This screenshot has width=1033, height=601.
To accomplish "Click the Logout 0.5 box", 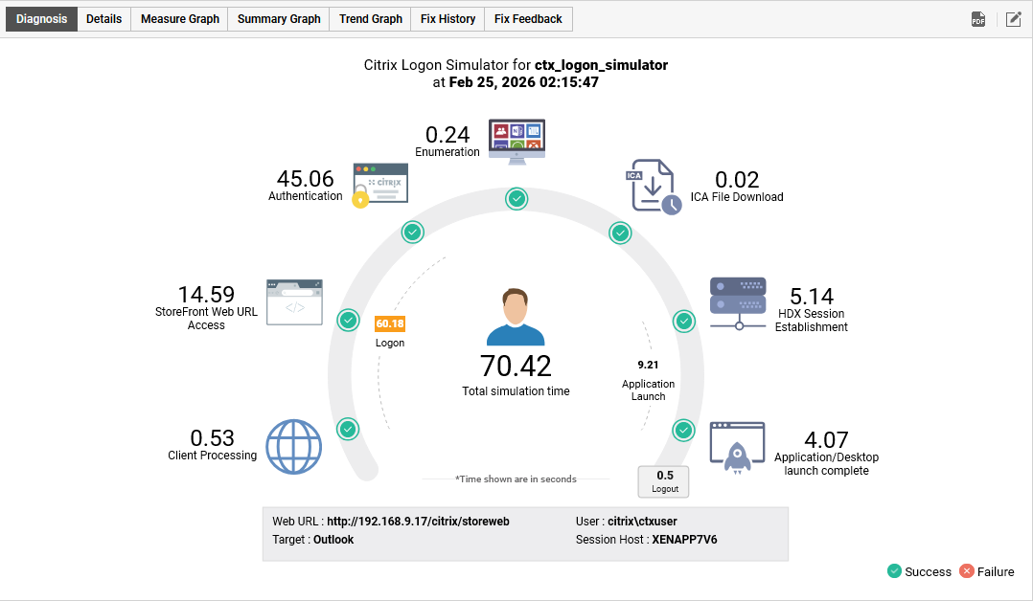I will tap(664, 481).
